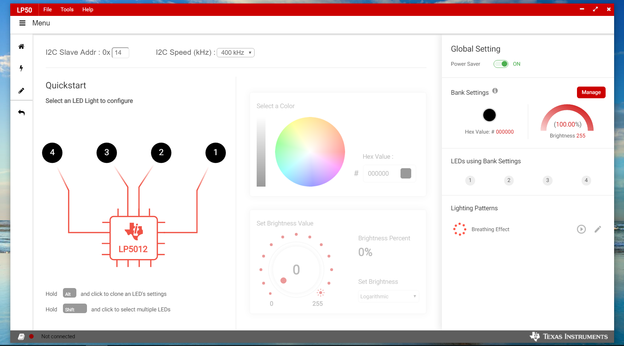
Task: Click the Alt key hint button
Action: [x=70, y=293]
